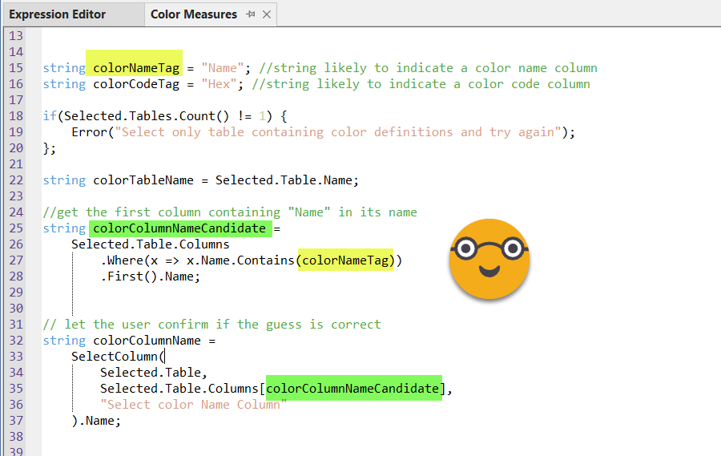This screenshot has height=456, width=721.
Task: Click colorColumnNameCandidate inside Columns brackets
Action: [x=353, y=389]
